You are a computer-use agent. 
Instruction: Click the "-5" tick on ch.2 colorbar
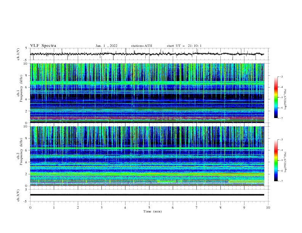pyautogui.click(x=281, y=160)
